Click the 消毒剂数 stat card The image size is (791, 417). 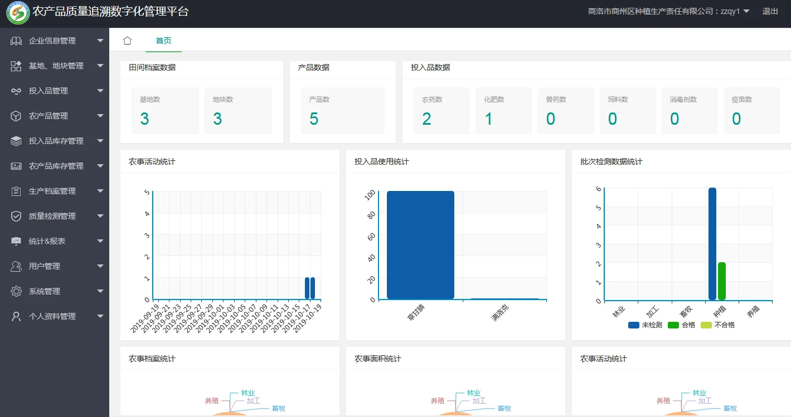point(690,111)
